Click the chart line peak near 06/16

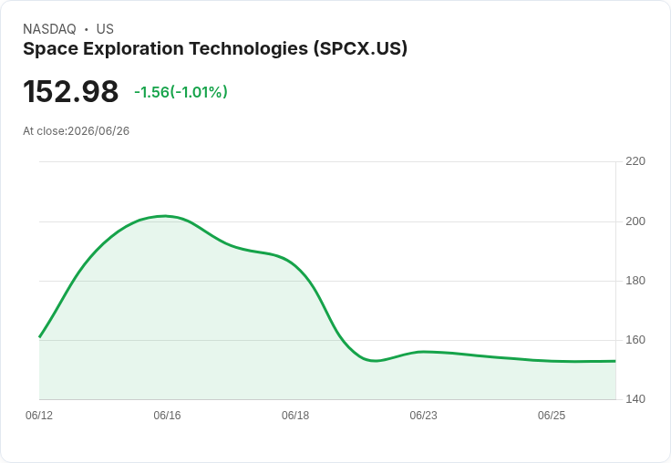pos(166,216)
